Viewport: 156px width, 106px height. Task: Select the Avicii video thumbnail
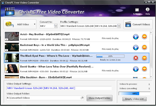coord(12,36)
